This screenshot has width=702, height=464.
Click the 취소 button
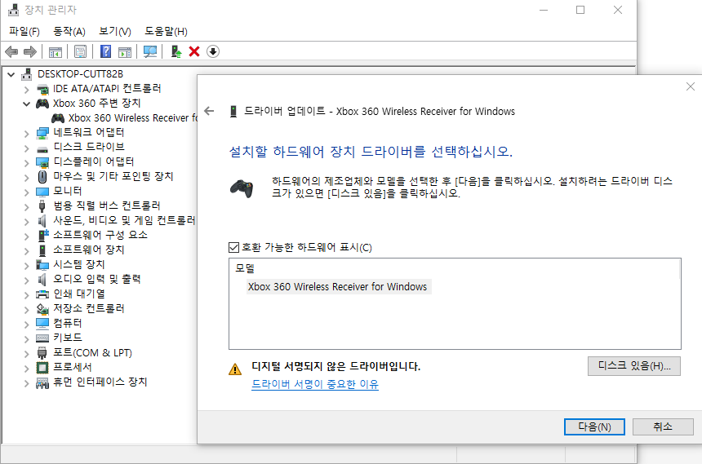pos(663,426)
